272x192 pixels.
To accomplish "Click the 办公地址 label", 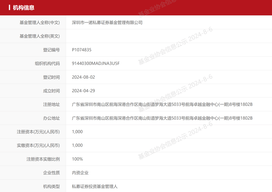I will [x=51, y=118].
